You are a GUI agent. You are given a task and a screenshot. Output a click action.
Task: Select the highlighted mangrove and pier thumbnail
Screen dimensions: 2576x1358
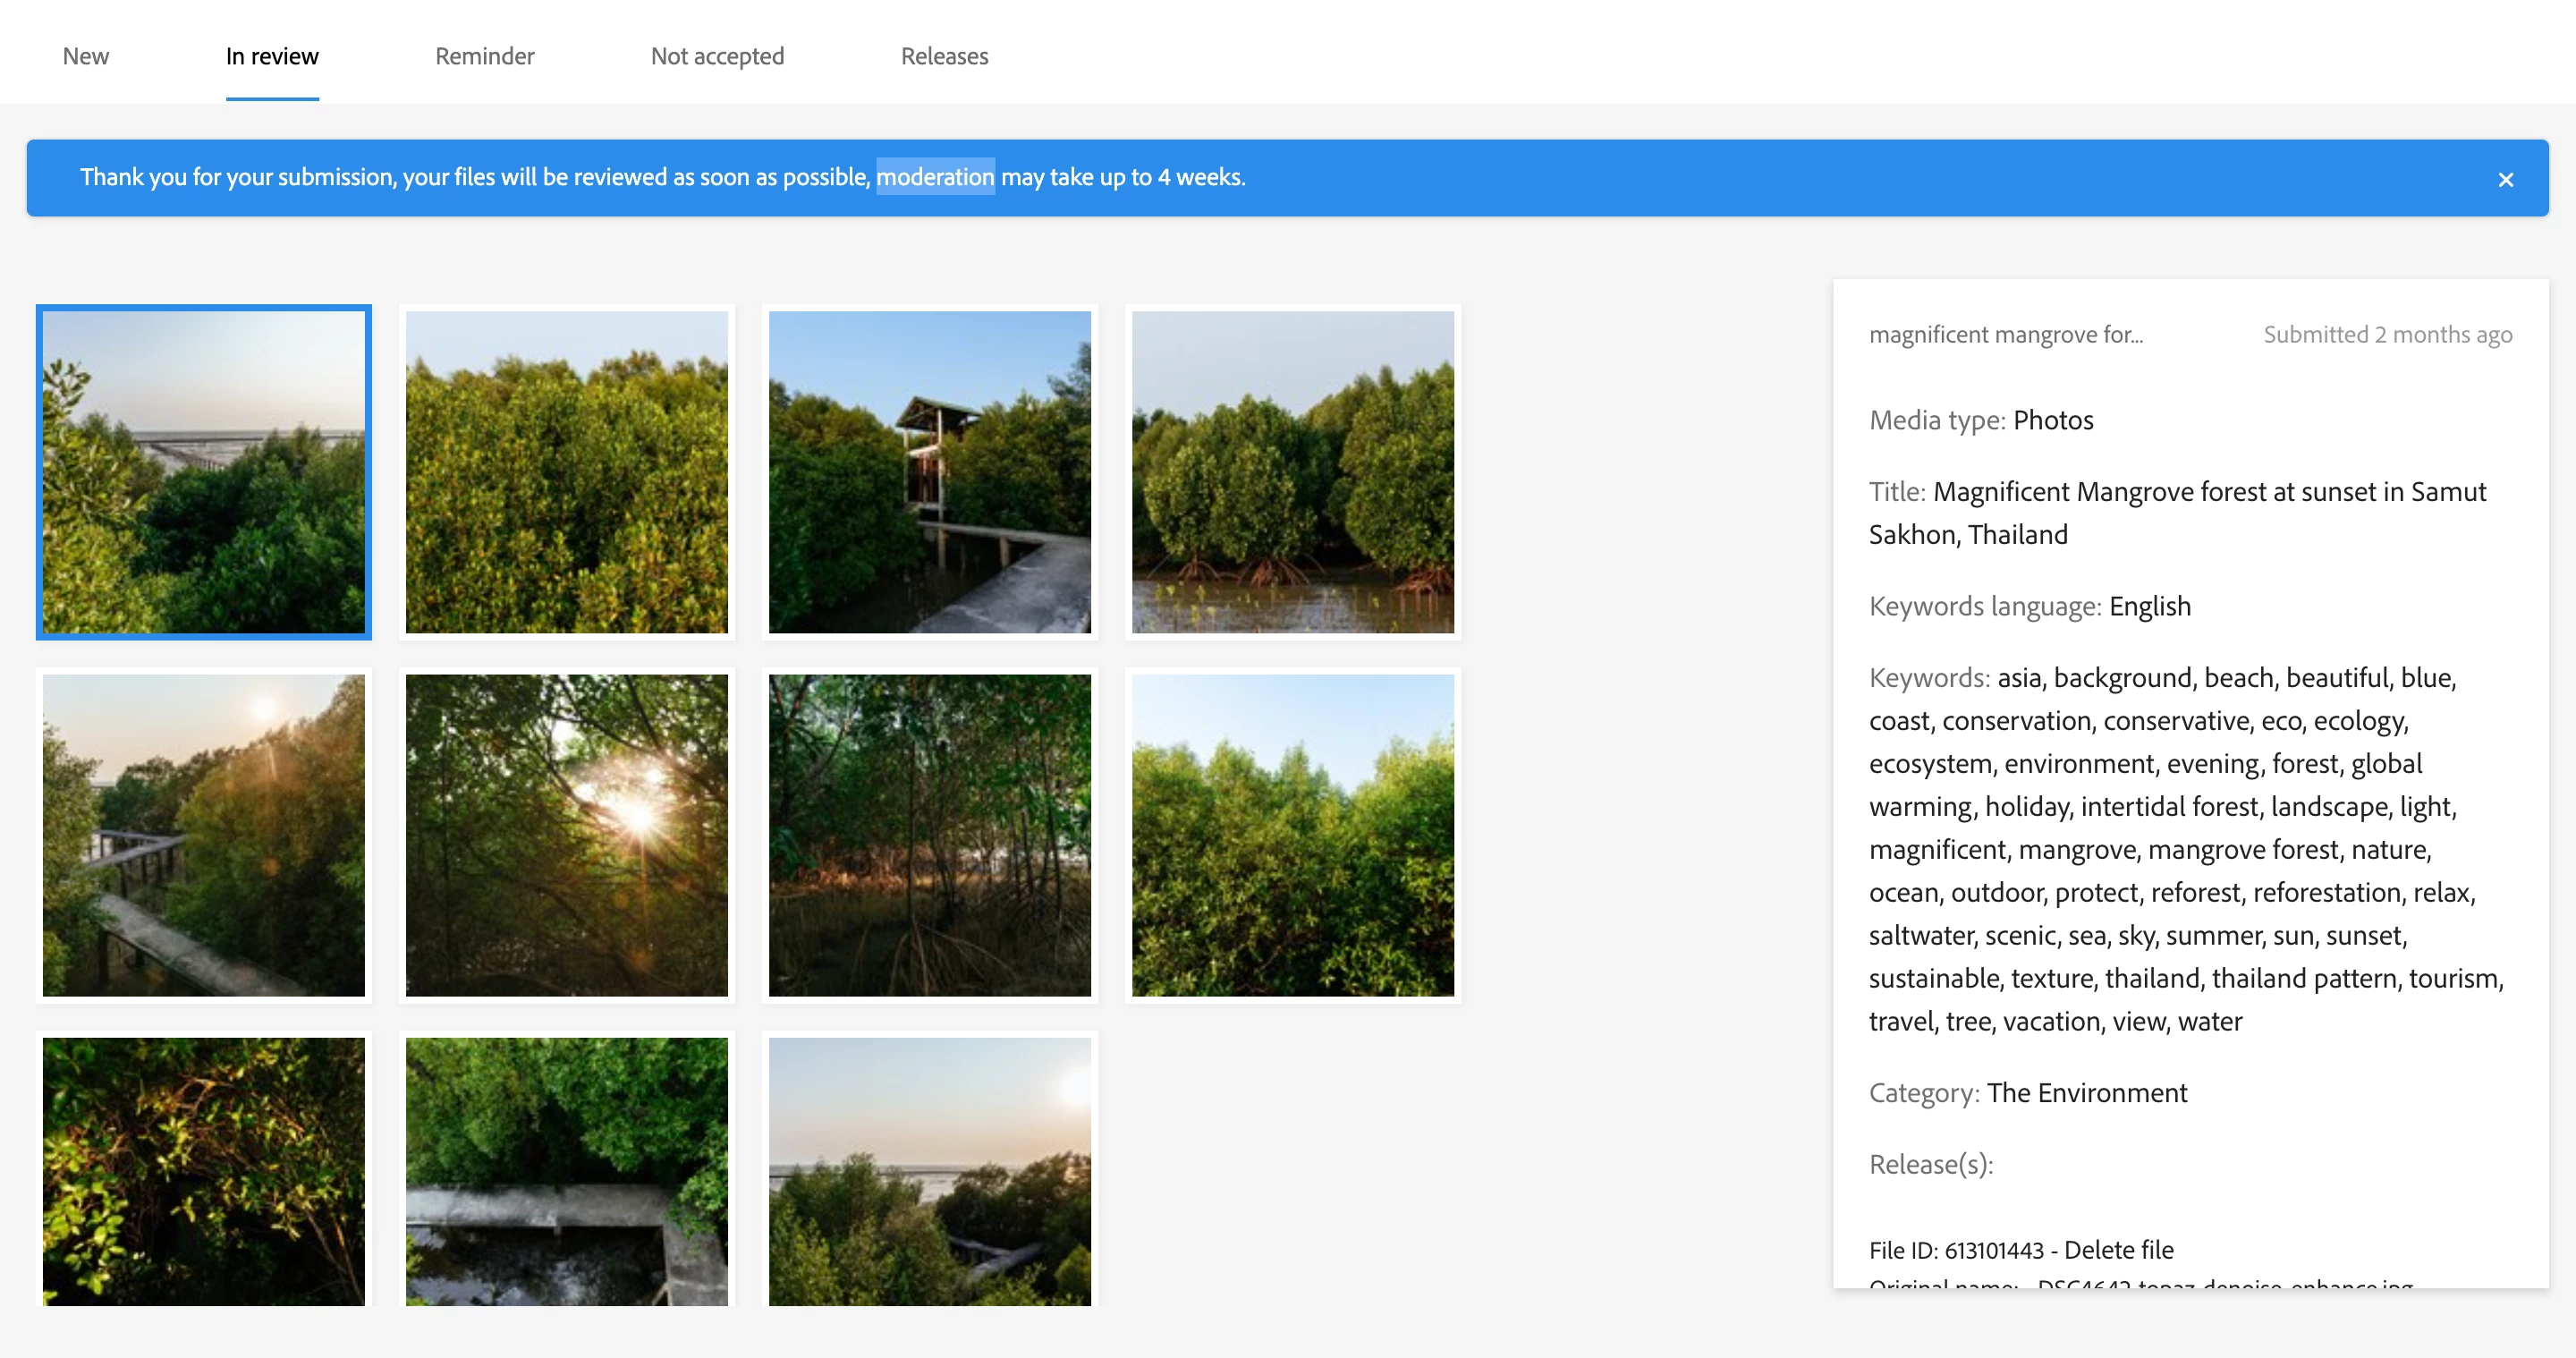(204, 472)
